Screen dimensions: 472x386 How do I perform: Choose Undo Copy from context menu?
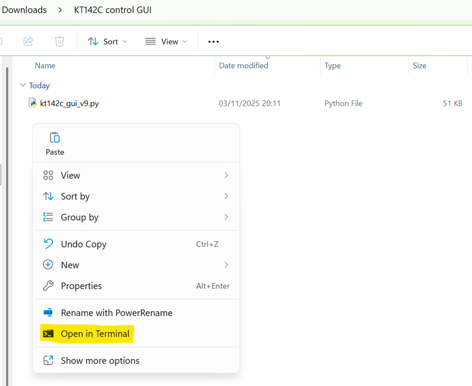click(83, 244)
